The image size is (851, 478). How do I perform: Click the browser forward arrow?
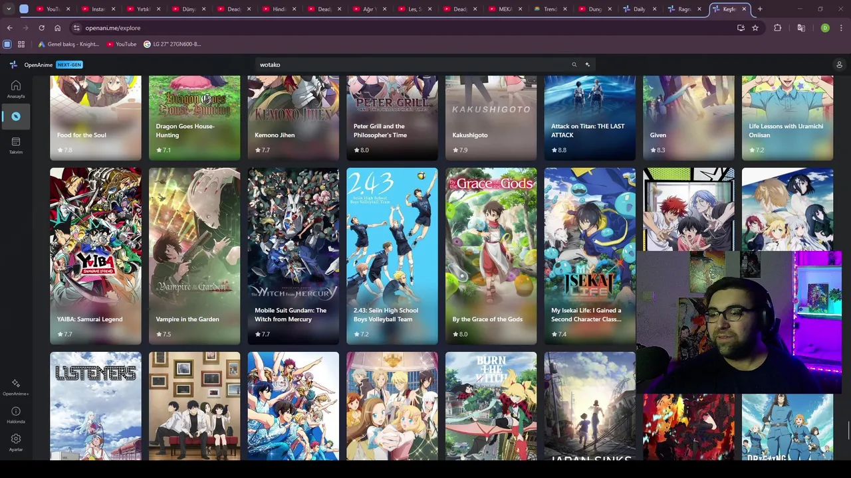[25, 28]
